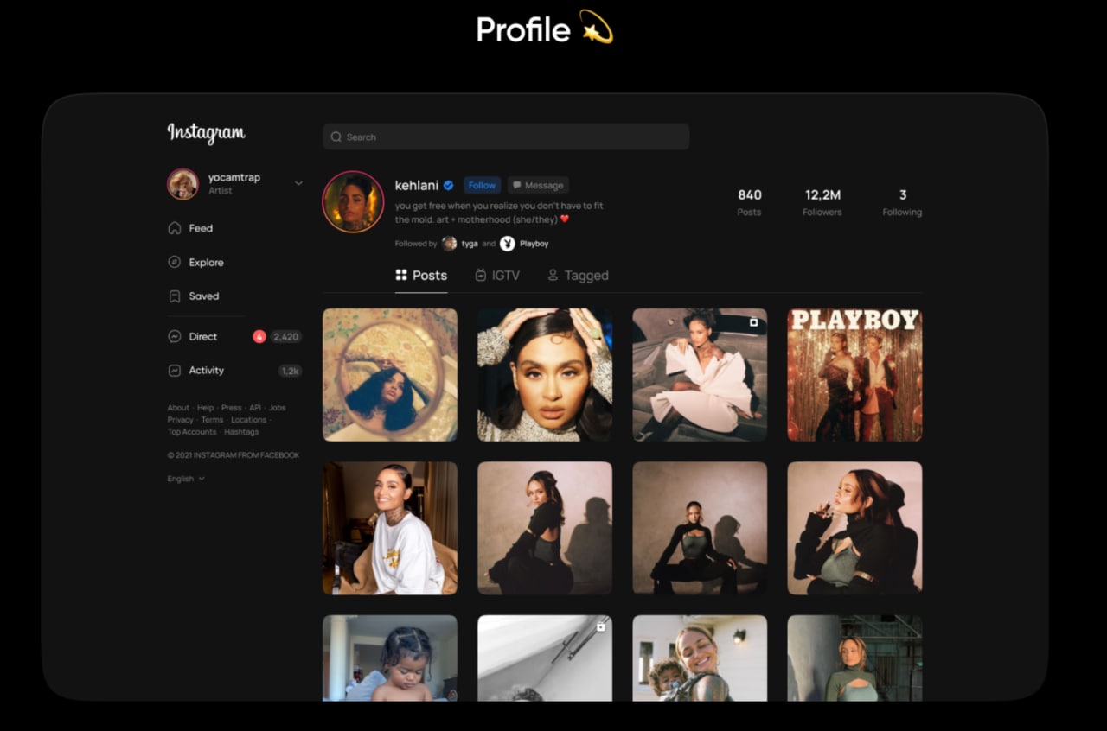
Task: Open the yocamtrap profile avatar
Action: click(x=182, y=184)
